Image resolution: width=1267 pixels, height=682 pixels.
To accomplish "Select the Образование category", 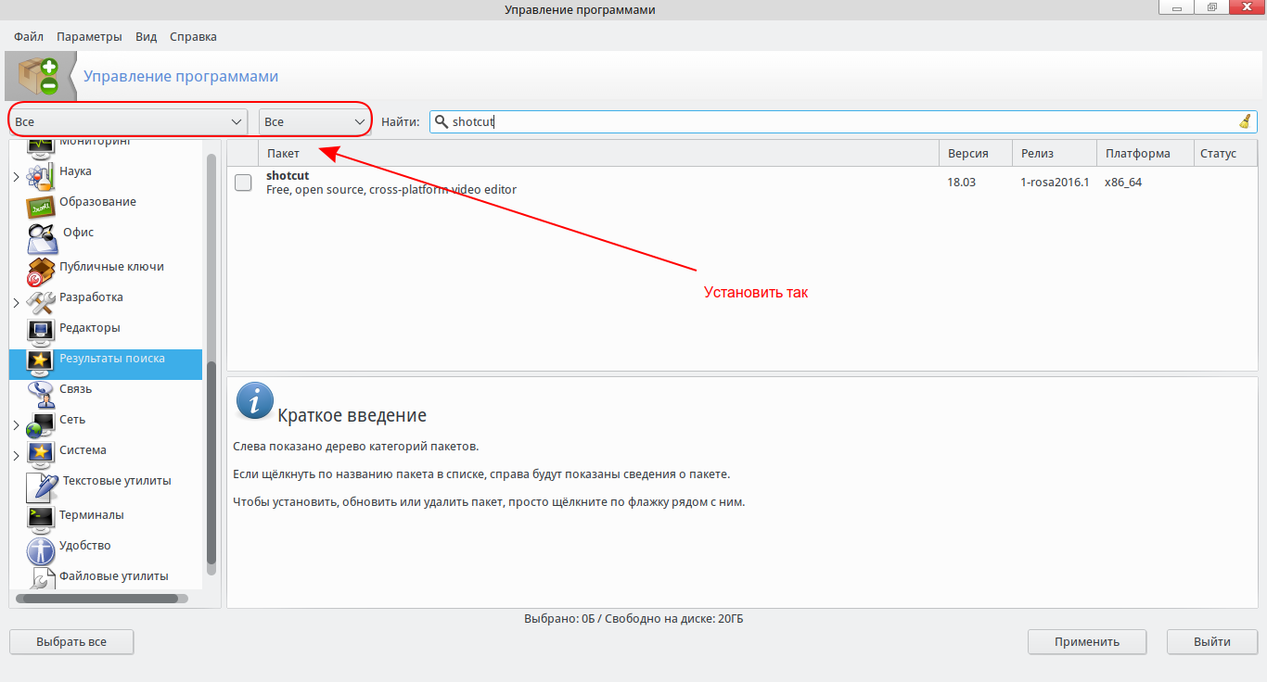I will 97,202.
